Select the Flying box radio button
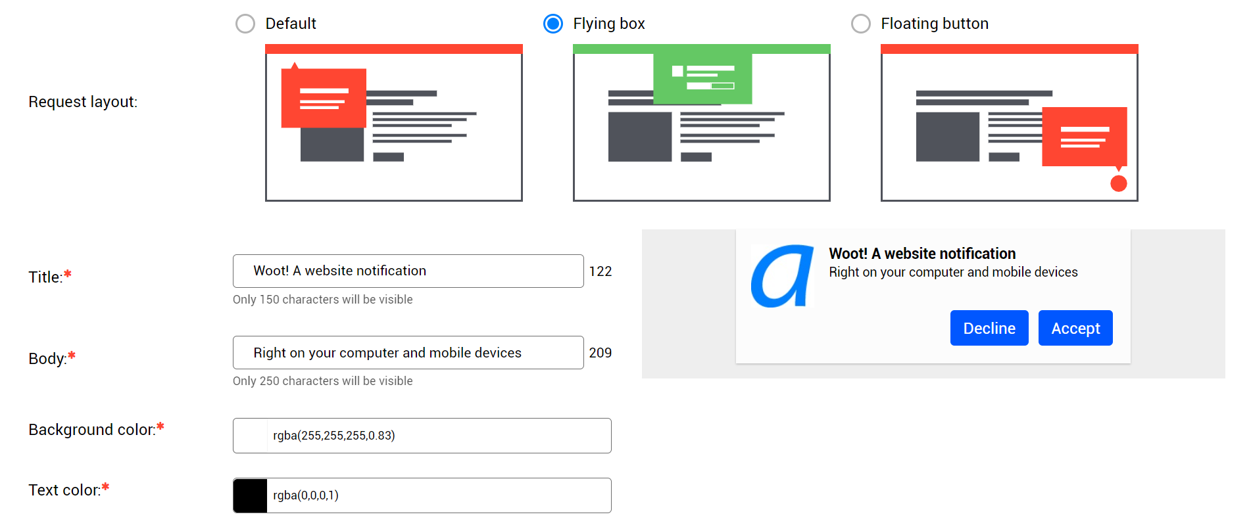Screen dimensions: 1251x527 553,24
